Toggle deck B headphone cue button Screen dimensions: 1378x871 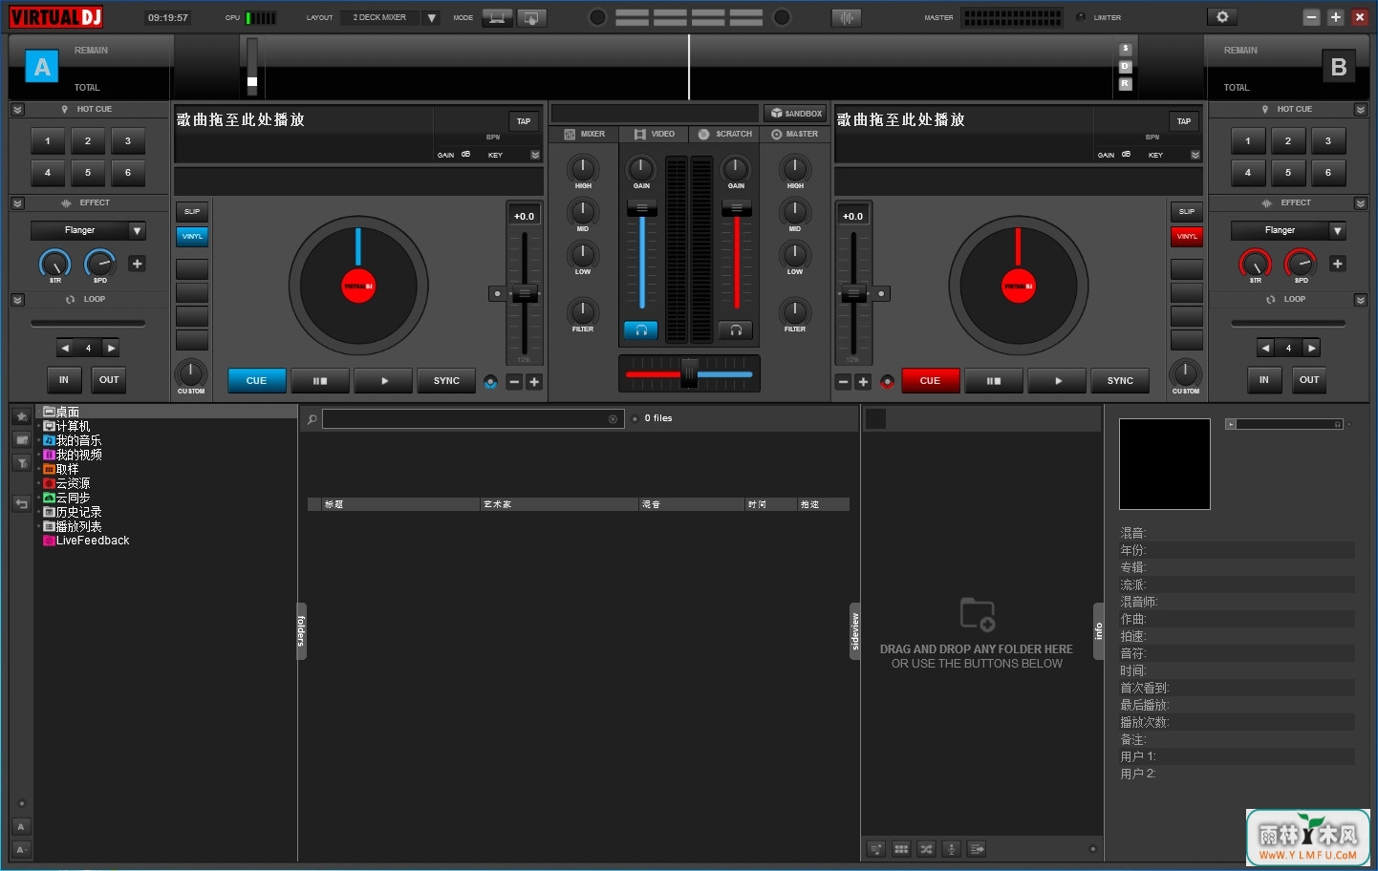(736, 330)
